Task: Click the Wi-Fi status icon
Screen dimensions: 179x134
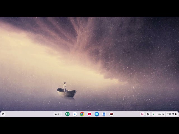Action: tap(173, 114)
